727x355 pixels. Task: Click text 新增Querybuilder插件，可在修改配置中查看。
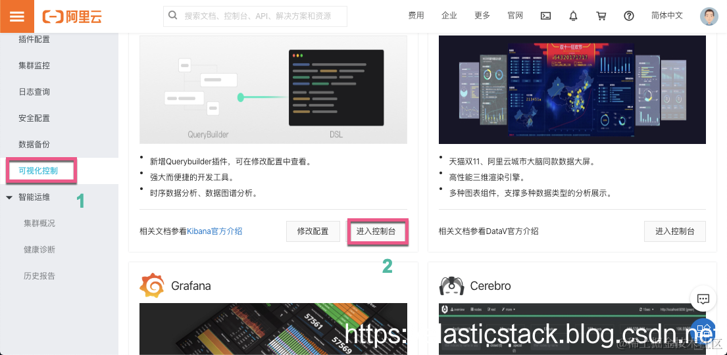coord(230,162)
